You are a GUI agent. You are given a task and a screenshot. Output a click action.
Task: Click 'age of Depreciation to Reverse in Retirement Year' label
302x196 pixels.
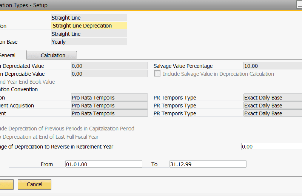(x=57, y=147)
